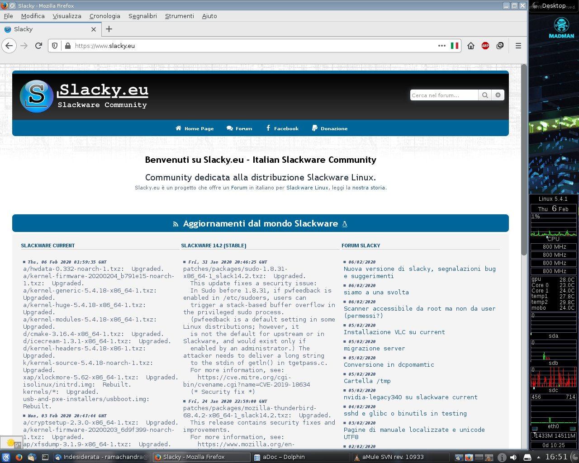Launch Firefox from panel quick launcher
This screenshot has width=579, height=463.
click(x=19, y=457)
